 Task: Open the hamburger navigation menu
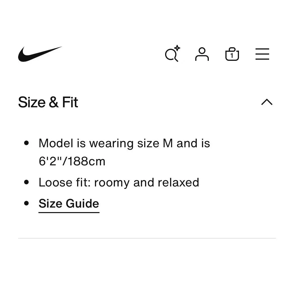(262, 54)
